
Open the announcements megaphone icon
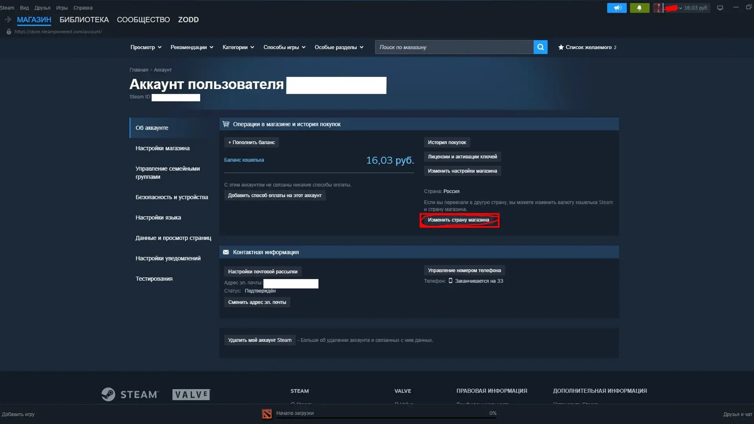pyautogui.click(x=617, y=8)
